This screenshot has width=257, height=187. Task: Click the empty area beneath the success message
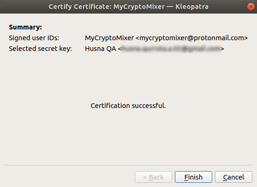(x=128, y=137)
